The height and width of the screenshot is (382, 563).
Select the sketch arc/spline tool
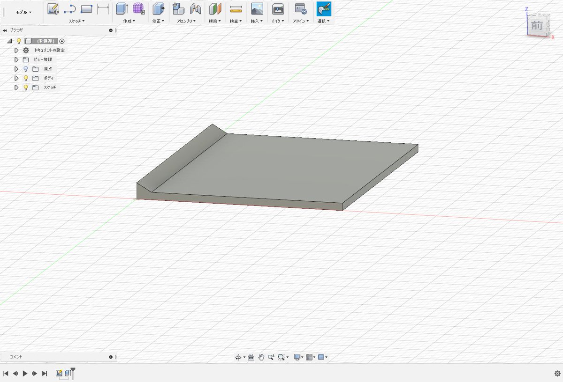click(x=70, y=8)
